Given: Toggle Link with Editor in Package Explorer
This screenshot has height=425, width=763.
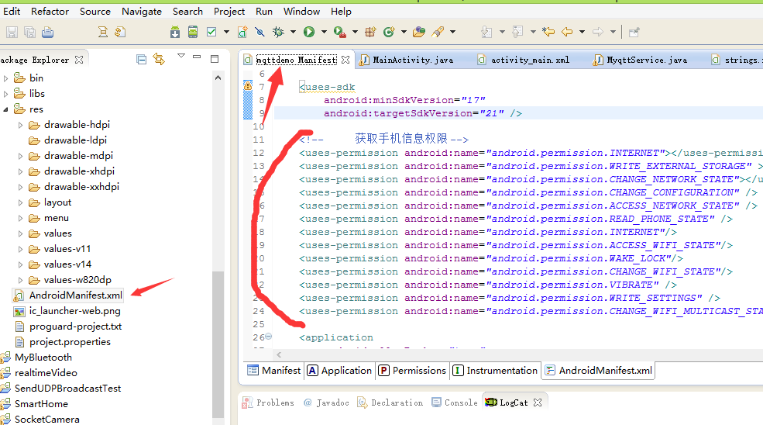Looking at the screenshot, I should 159,59.
